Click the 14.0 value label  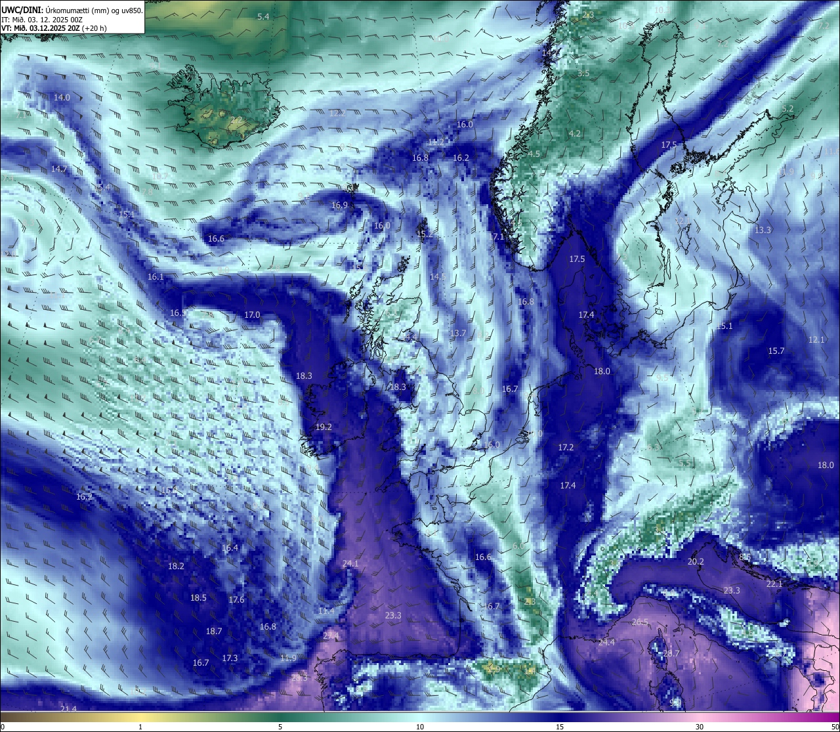[62, 97]
